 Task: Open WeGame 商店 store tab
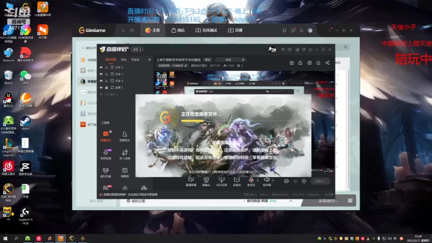click(x=178, y=30)
